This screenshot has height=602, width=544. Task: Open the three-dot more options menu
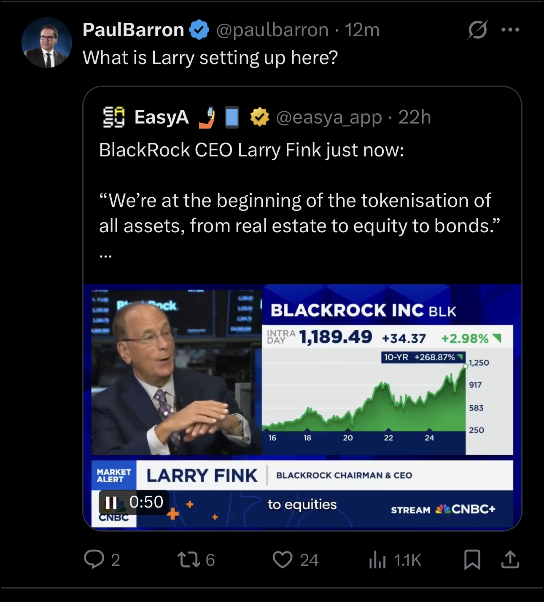pyautogui.click(x=510, y=30)
